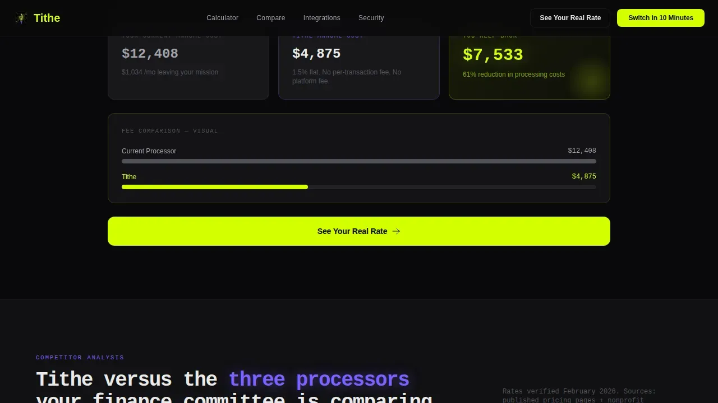The width and height of the screenshot is (718, 403).
Task: Go to Security section
Action: (x=371, y=18)
